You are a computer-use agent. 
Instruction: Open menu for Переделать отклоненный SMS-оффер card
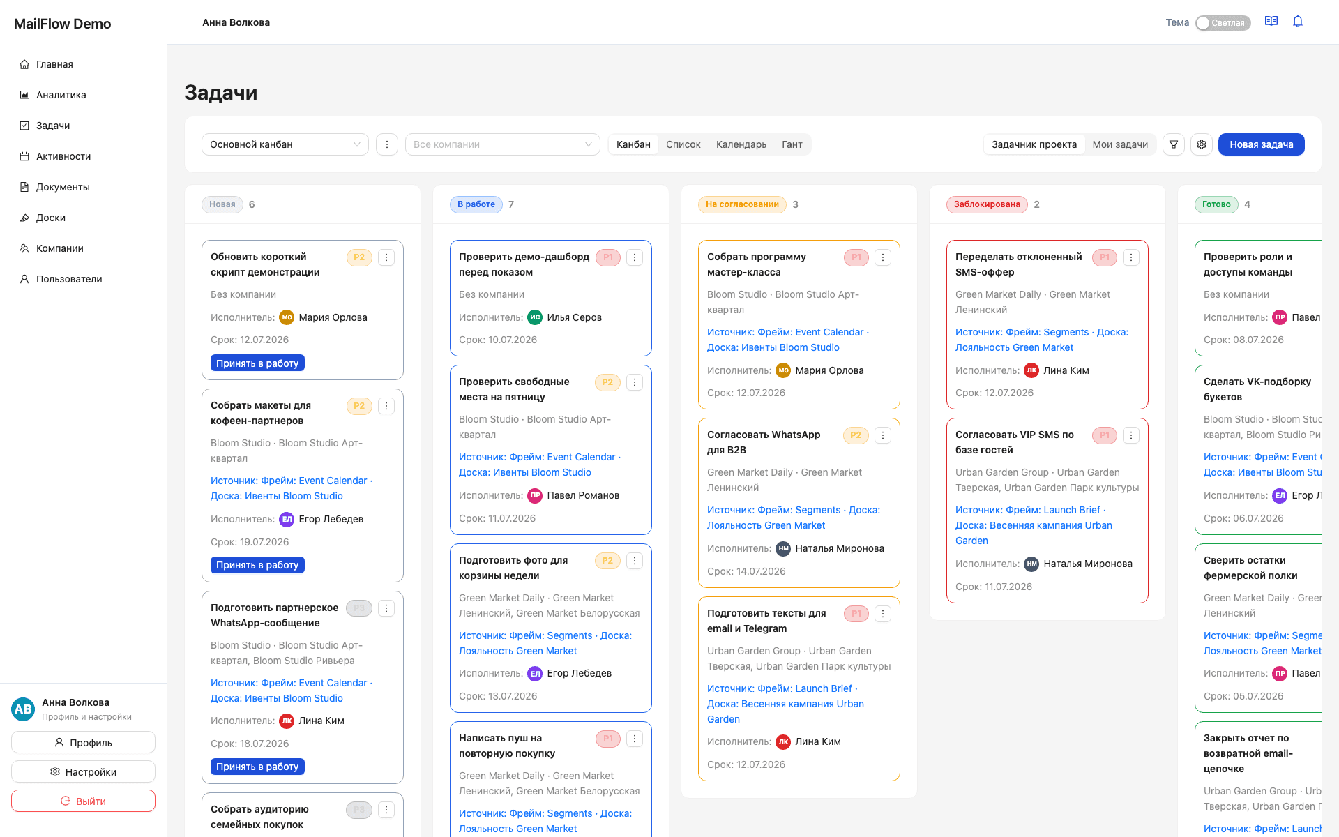click(1131, 257)
